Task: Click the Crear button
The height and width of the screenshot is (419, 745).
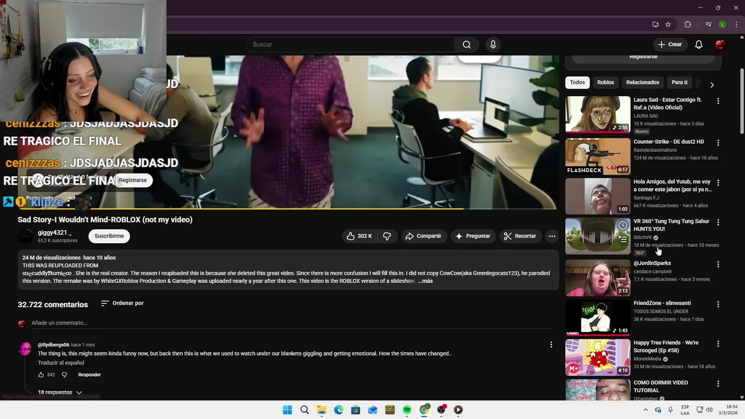Action: [669, 45]
